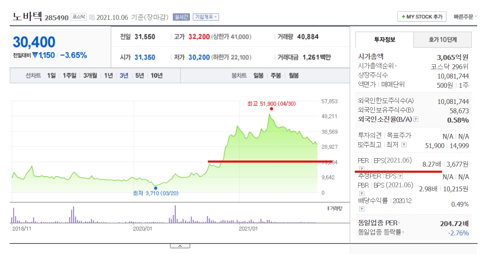Click 고가 value 32,200
Image resolution: width=482 pixels, height=254 pixels.
click(199, 37)
